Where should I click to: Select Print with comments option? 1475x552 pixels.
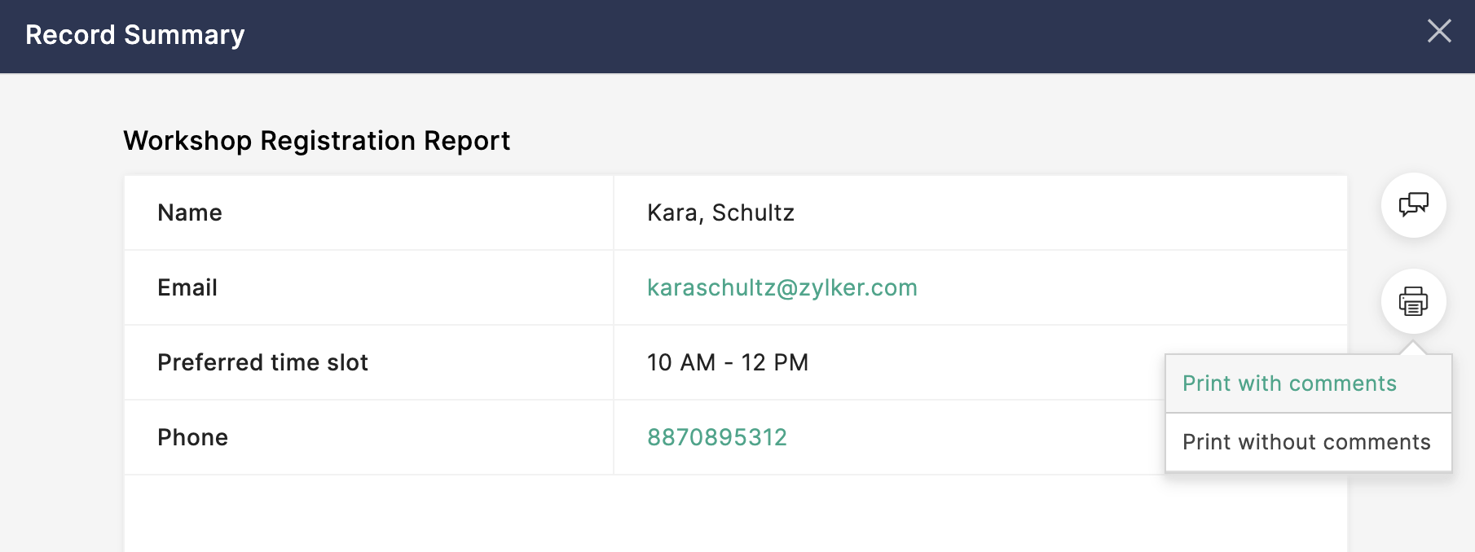1289,383
